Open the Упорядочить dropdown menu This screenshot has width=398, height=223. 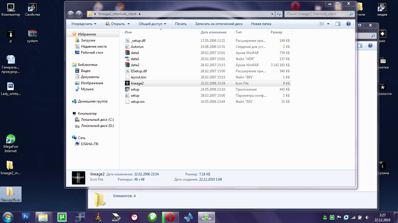pos(84,24)
